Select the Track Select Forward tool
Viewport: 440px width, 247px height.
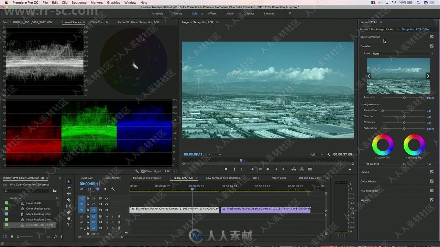click(x=69, y=188)
